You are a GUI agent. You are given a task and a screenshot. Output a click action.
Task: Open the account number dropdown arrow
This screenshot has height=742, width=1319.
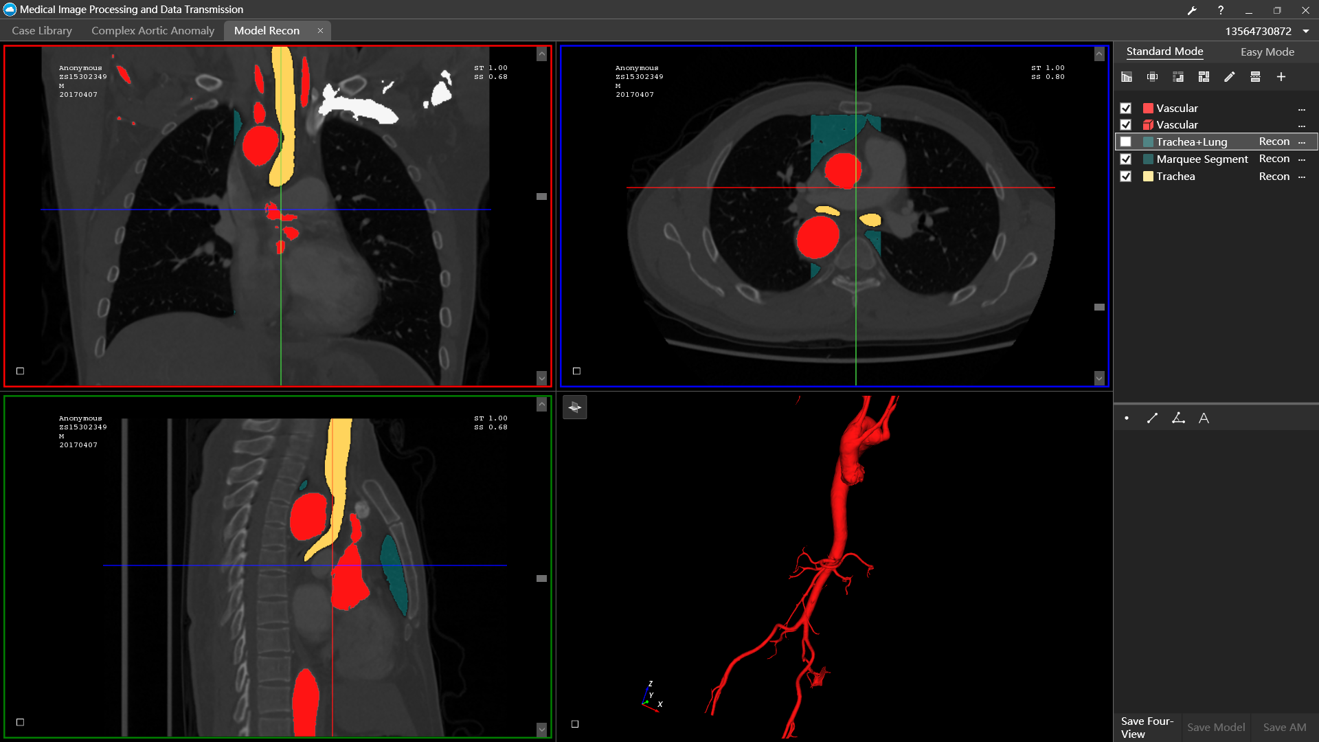point(1306,31)
